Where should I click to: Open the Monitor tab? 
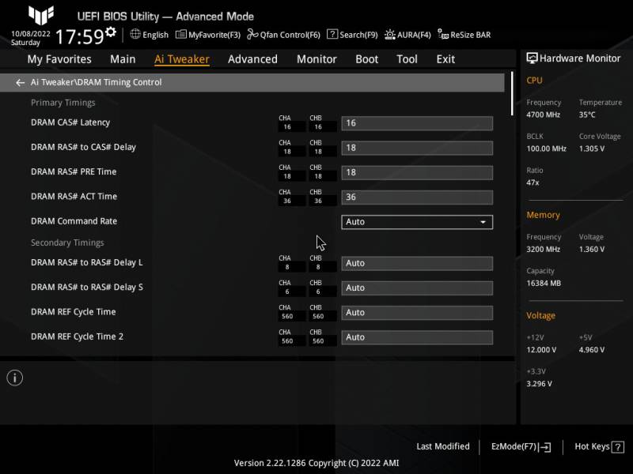point(316,59)
